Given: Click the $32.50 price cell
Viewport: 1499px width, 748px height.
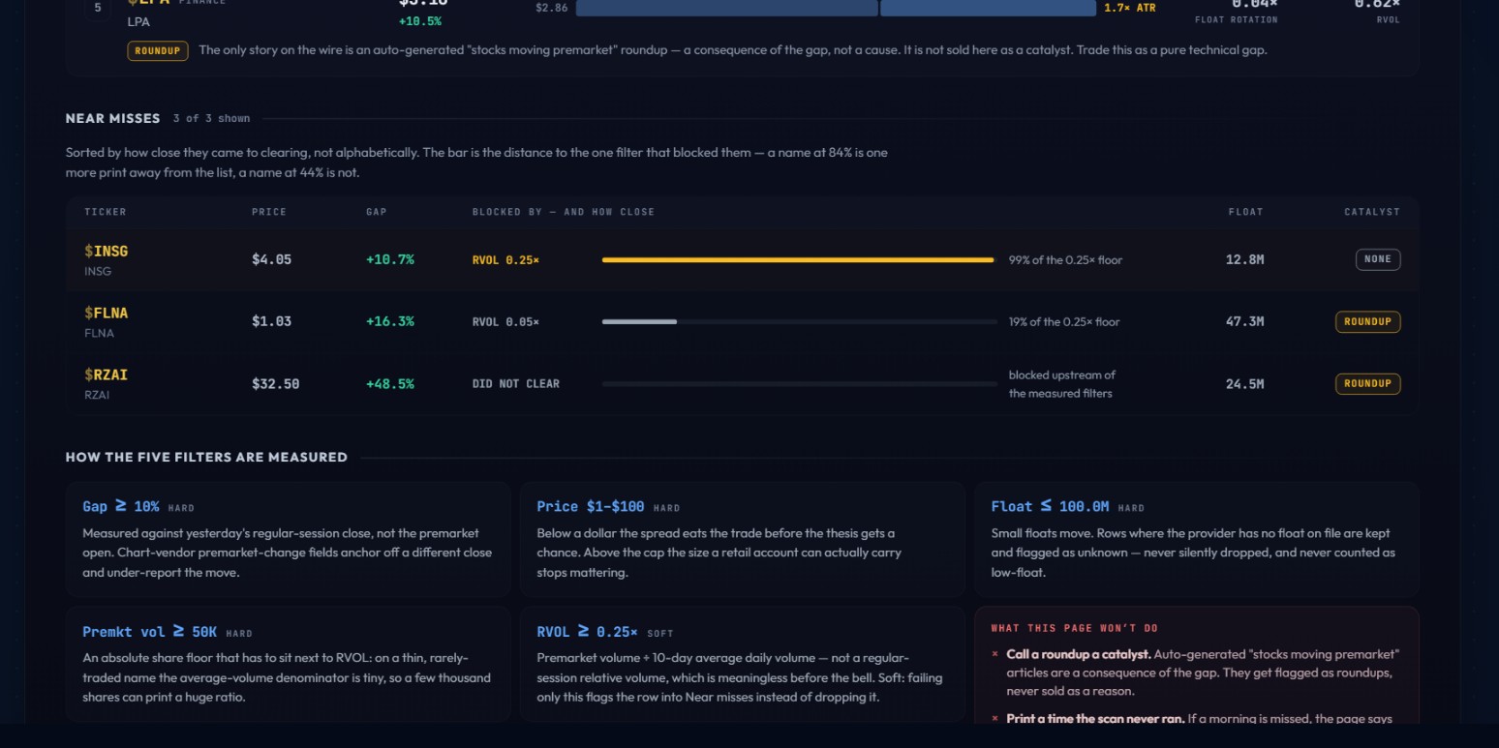Looking at the screenshot, I should tap(275, 384).
